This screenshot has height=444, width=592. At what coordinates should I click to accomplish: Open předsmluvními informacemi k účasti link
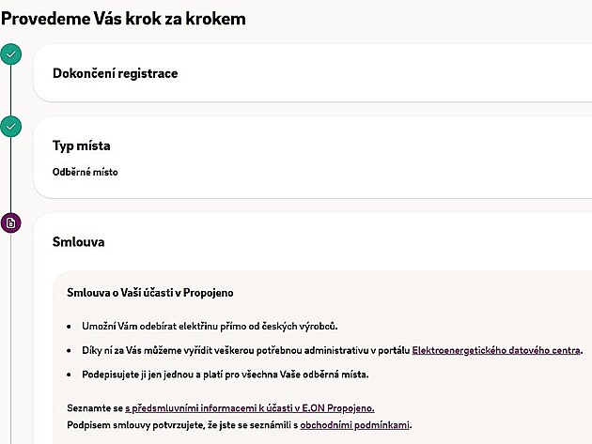pyautogui.click(x=250, y=408)
